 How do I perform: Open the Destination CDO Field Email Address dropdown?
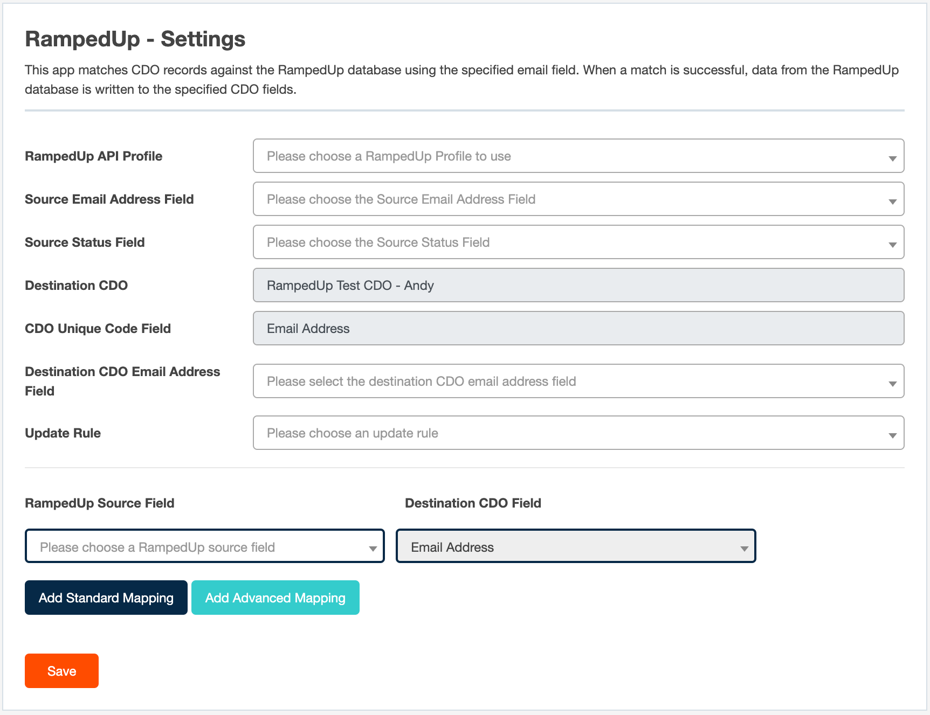(x=576, y=546)
